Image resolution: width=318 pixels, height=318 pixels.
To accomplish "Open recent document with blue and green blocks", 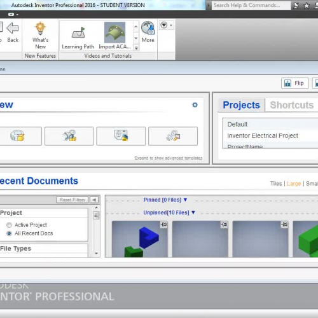I will click(140, 239).
